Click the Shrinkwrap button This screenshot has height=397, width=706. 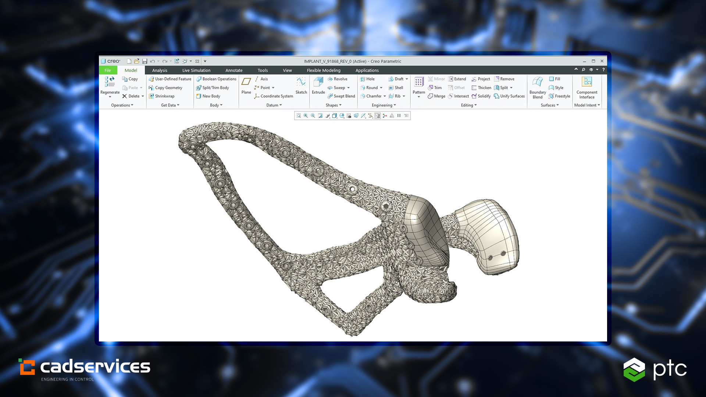[x=161, y=96]
